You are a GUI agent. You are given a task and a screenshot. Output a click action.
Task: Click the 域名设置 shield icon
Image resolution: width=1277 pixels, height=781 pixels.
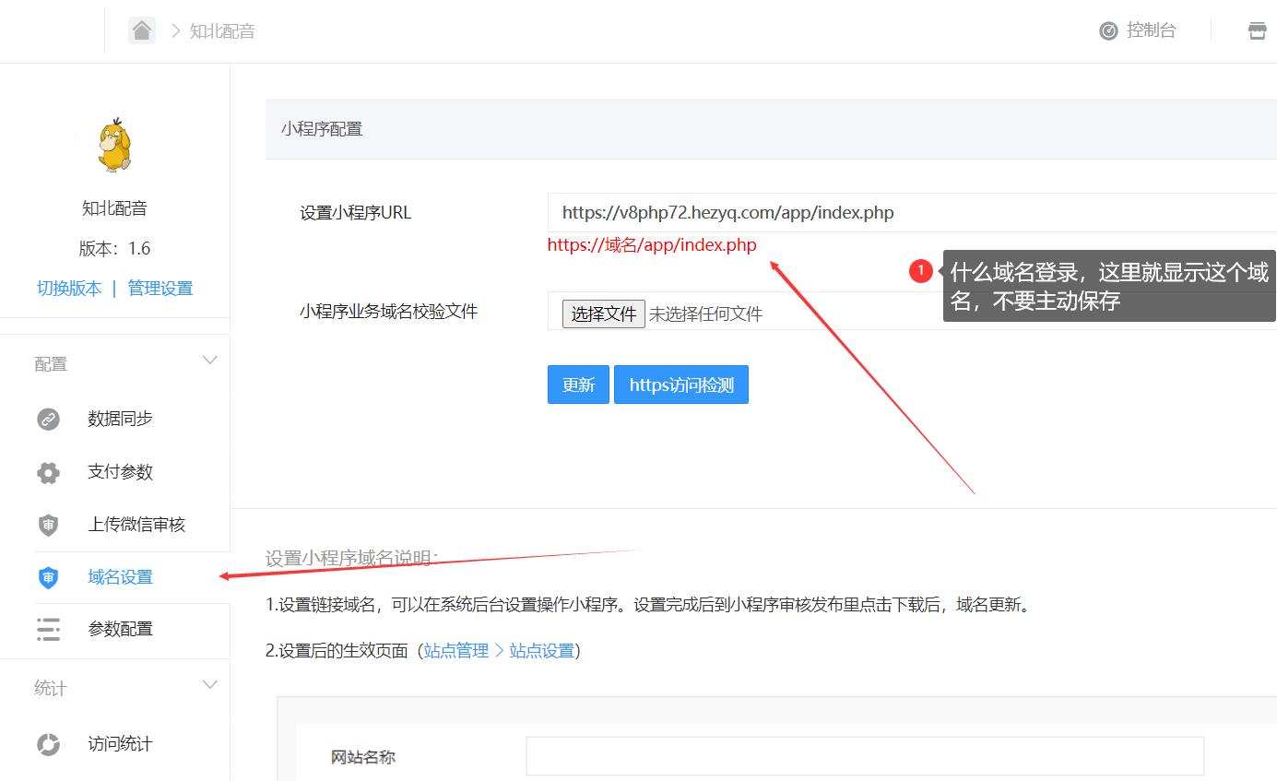[48, 578]
